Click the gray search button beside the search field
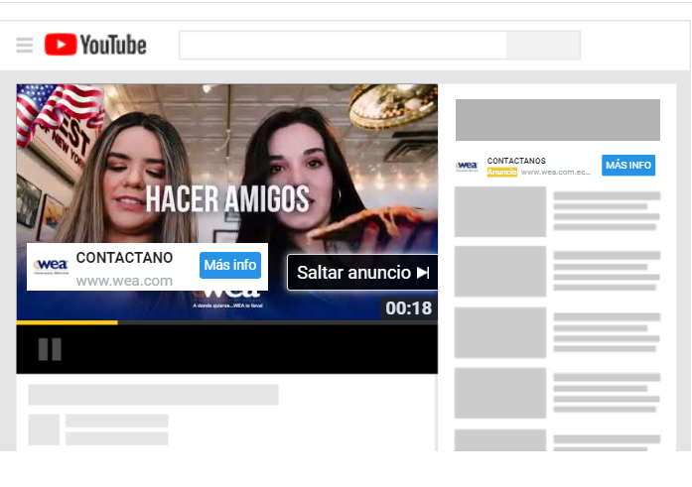The height and width of the screenshot is (487, 692). 543,45
